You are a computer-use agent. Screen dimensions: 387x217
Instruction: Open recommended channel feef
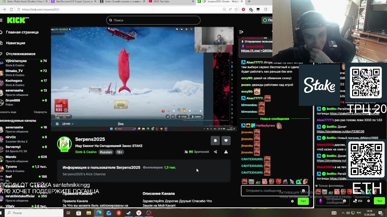tap(24, 178)
